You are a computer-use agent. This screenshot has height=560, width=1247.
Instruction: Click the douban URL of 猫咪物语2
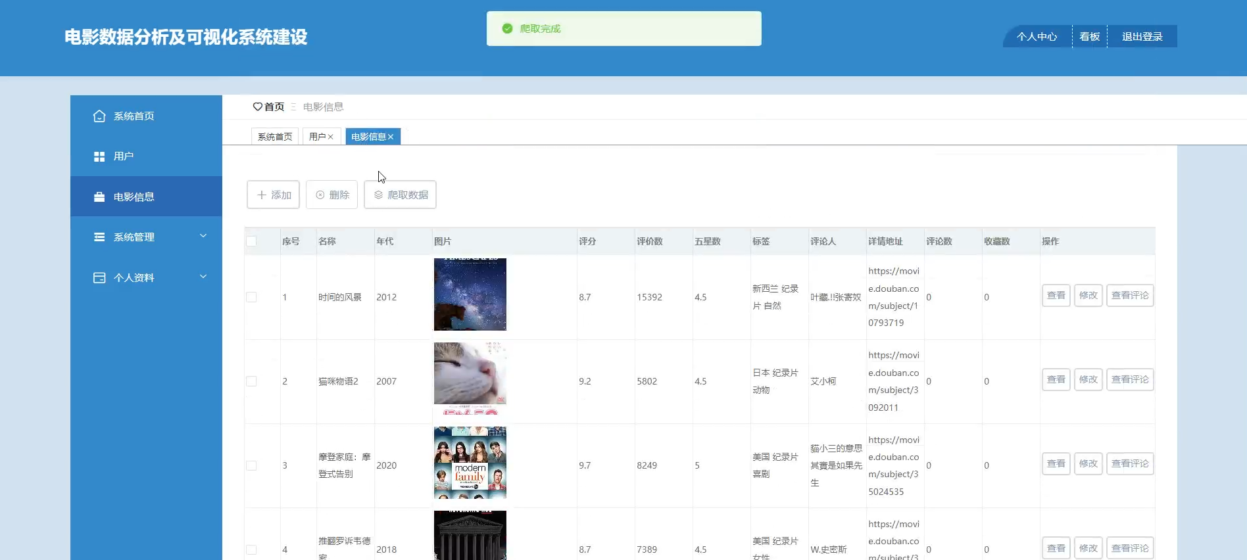tap(894, 381)
